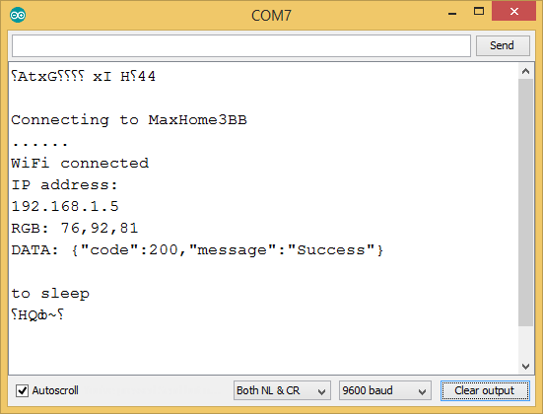Click the Send button
This screenshot has width=543, height=414.
503,45
